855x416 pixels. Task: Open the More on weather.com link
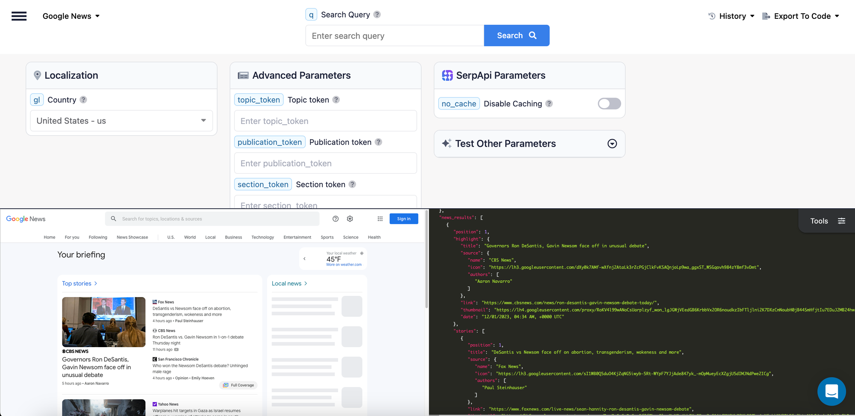pos(344,265)
